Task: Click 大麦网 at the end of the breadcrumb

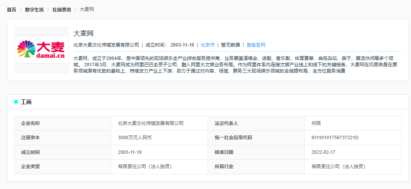Action: [87, 10]
